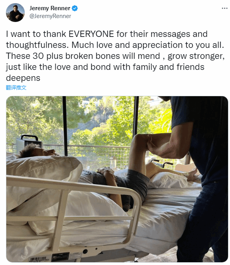Click the blue verified badge
The height and width of the screenshot is (265, 230).
tap(75, 8)
